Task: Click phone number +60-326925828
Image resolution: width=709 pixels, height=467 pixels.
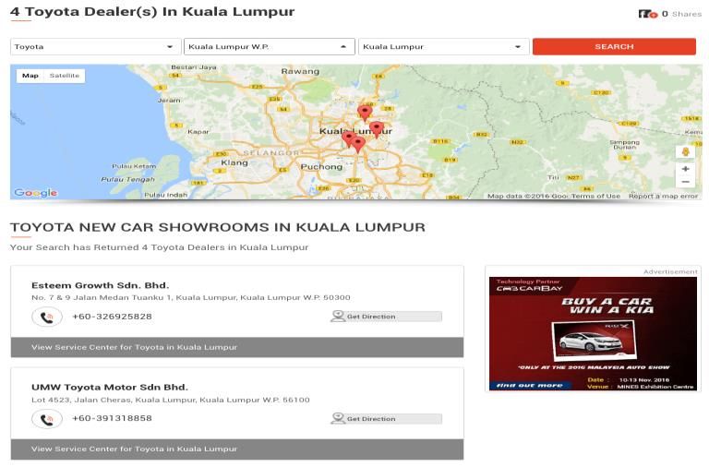Action: (112, 317)
